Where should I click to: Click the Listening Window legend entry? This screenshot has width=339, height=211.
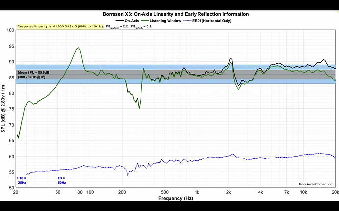click(x=161, y=21)
